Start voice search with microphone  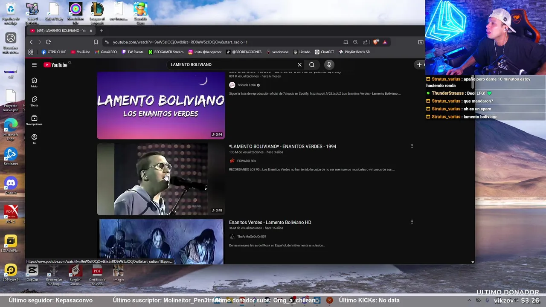329,65
